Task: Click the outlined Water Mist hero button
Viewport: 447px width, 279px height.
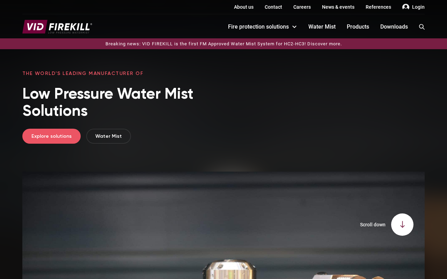Action: pyautogui.click(x=109, y=136)
